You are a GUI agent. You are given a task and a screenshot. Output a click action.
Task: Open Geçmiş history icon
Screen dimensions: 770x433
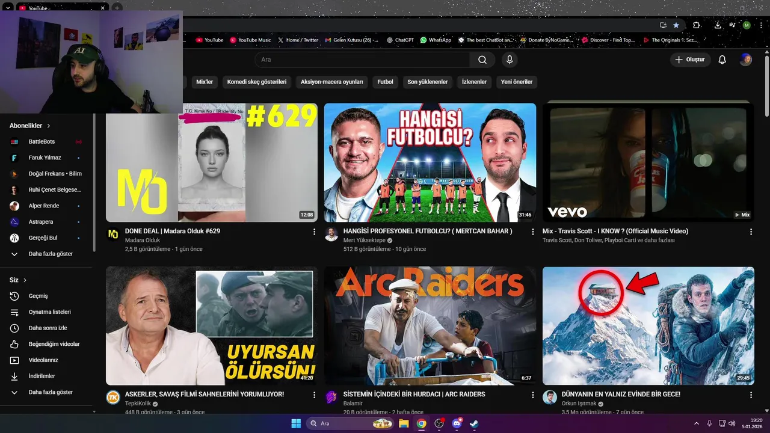(x=14, y=296)
